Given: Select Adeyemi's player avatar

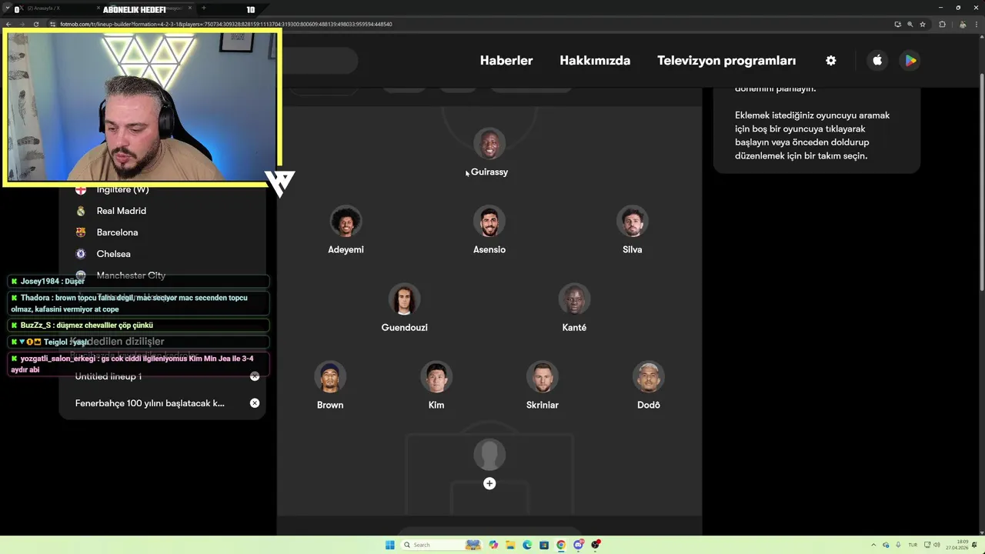Looking at the screenshot, I should (x=346, y=222).
